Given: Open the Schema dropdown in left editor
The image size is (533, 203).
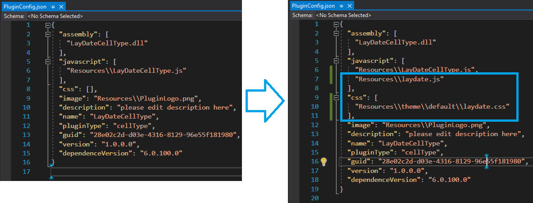Looking at the screenshot, I should [55, 16].
